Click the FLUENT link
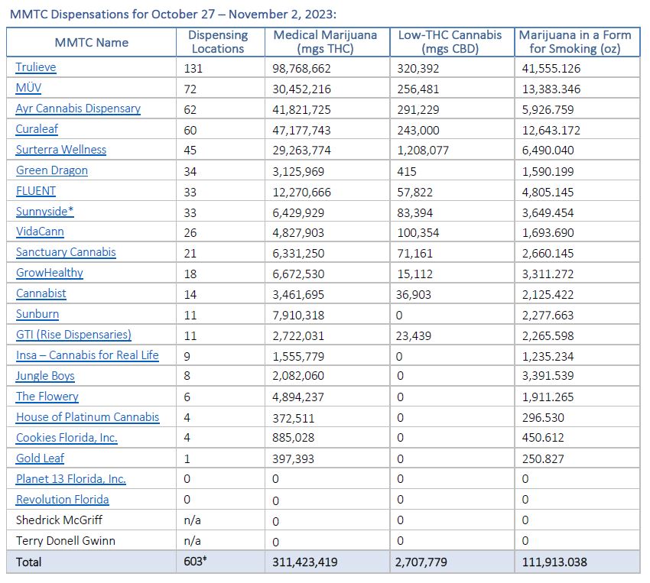The width and height of the screenshot is (650, 583). (x=36, y=191)
